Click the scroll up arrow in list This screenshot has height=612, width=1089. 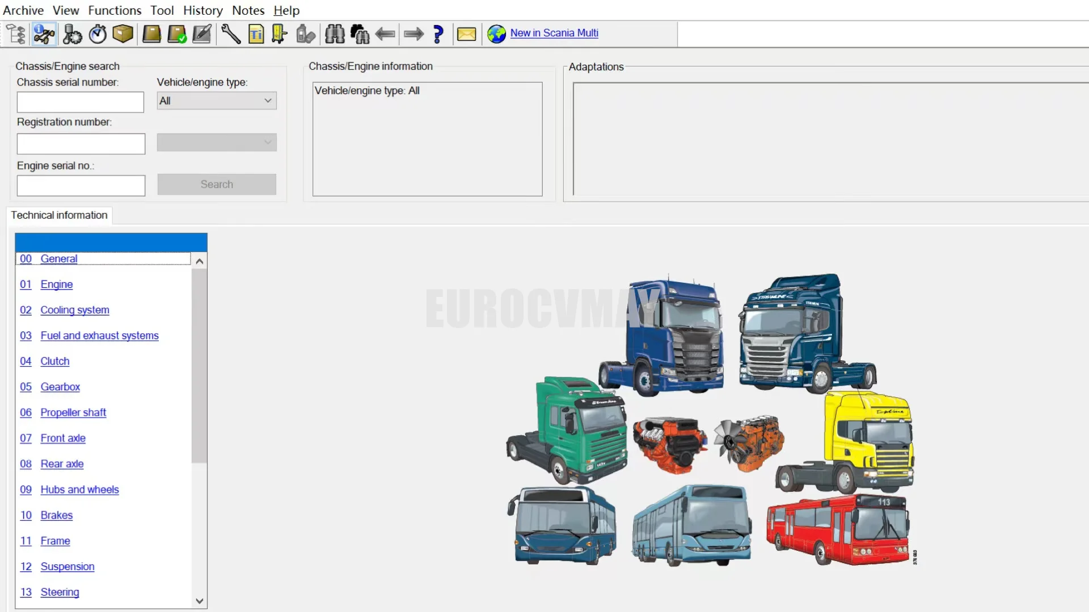pyautogui.click(x=199, y=261)
